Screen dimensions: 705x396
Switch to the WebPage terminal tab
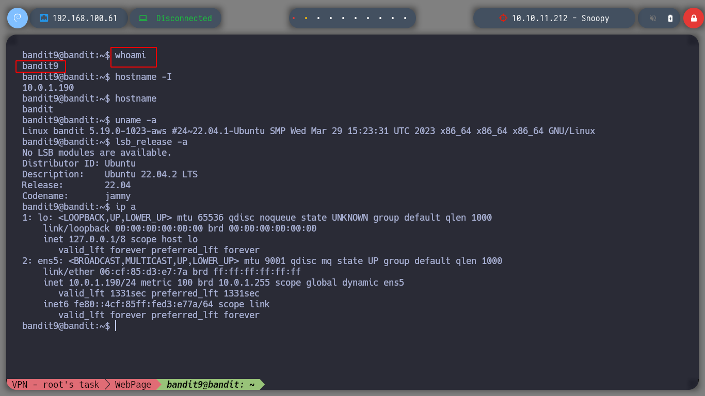(x=133, y=384)
